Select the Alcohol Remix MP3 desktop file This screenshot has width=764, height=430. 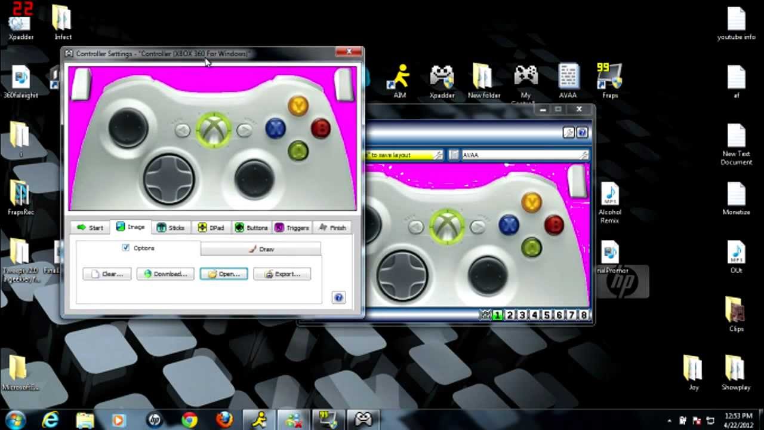609,203
